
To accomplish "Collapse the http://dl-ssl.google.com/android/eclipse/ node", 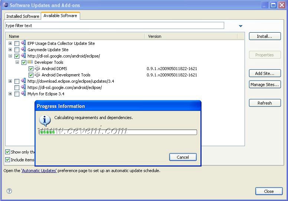I will [10, 56].
